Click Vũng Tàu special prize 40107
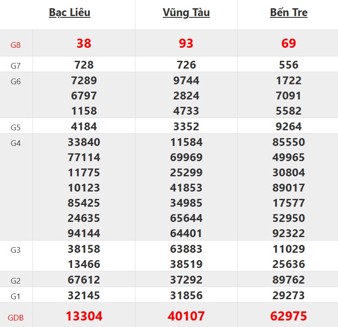This screenshot has width=338, height=327. 186,316
